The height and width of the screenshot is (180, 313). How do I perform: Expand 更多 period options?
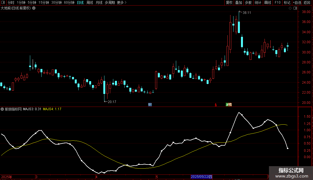tap(122, 2)
